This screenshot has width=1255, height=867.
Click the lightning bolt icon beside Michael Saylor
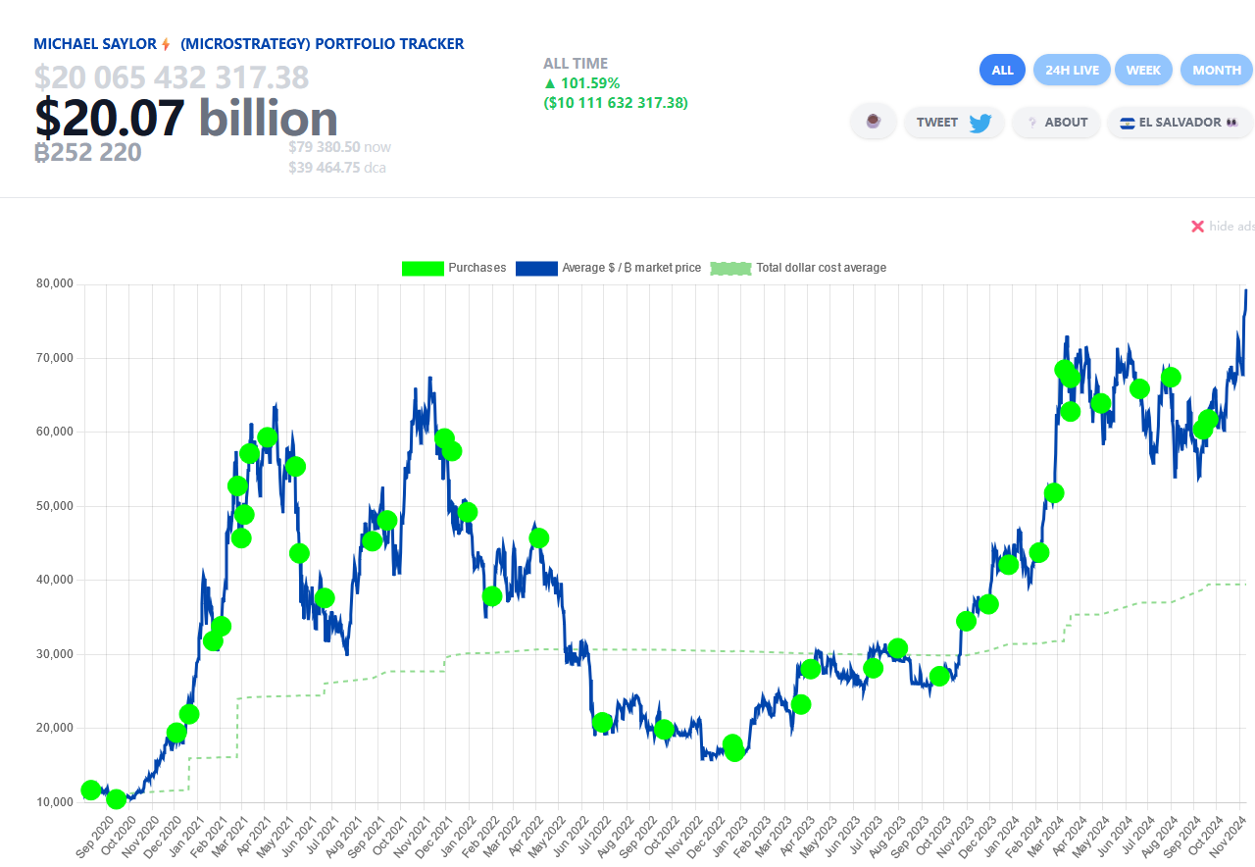point(166,44)
